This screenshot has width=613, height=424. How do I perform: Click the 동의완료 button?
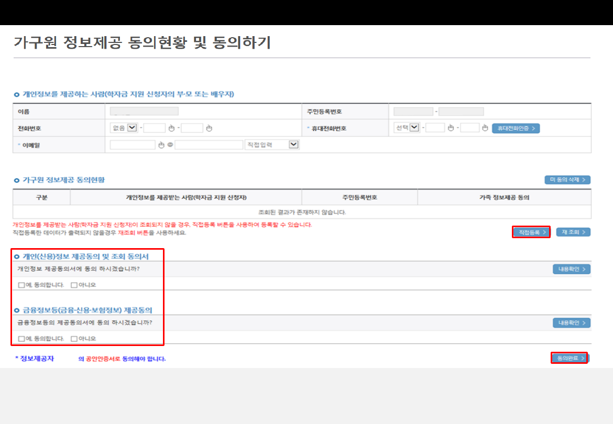[x=570, y=358]
